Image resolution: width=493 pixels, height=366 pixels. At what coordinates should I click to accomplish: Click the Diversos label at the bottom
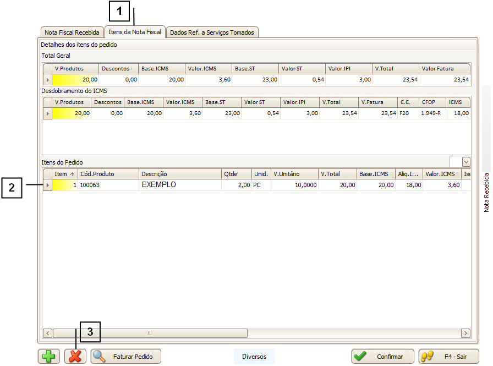254,357
